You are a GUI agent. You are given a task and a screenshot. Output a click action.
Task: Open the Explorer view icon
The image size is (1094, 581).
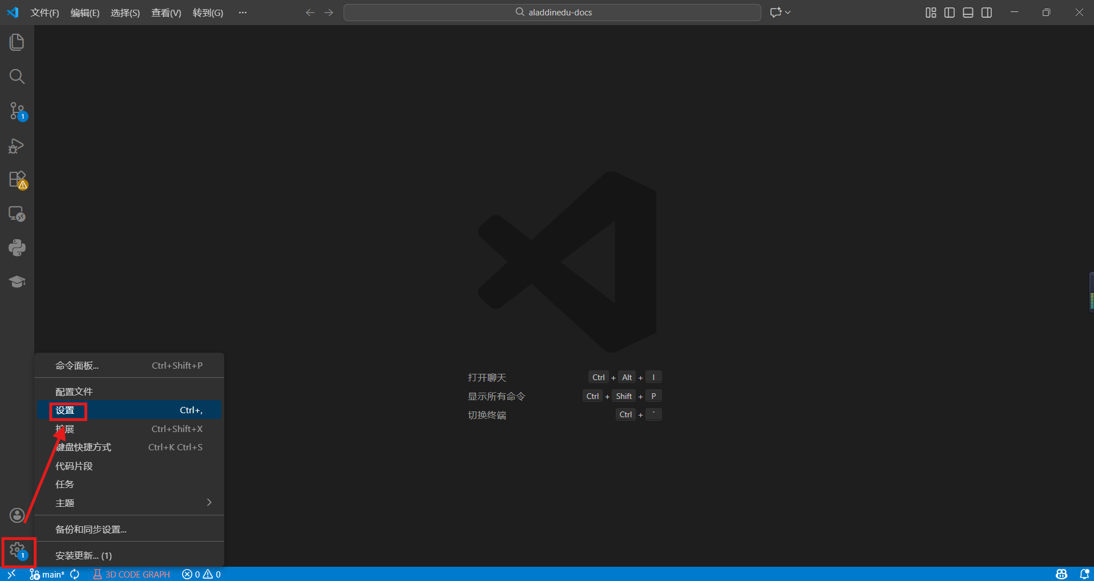[17, 42]
